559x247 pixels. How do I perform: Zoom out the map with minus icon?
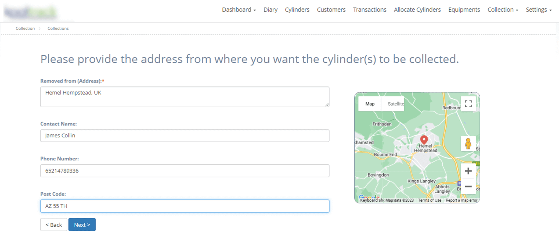click(468, 187)
